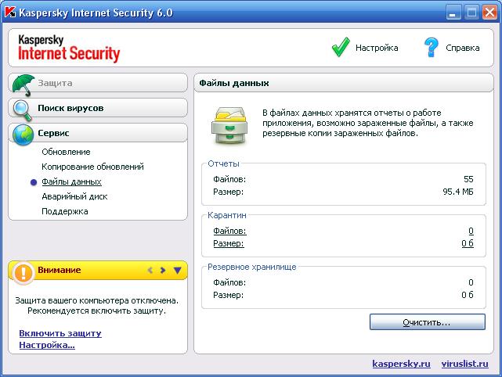Open viruslist.ru website link
The height and width of the screenshot is (377, 502).
click(465, 364)
